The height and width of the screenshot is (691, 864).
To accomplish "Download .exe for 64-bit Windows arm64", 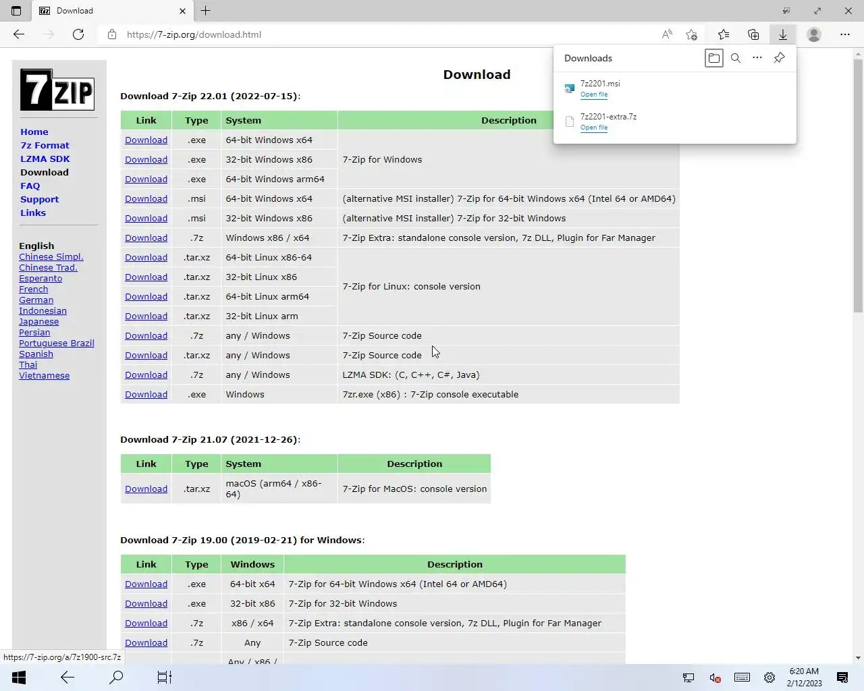I will 146,179.
